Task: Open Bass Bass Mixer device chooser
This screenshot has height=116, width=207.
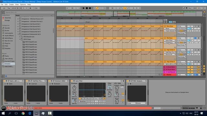Action: (170, 29)
